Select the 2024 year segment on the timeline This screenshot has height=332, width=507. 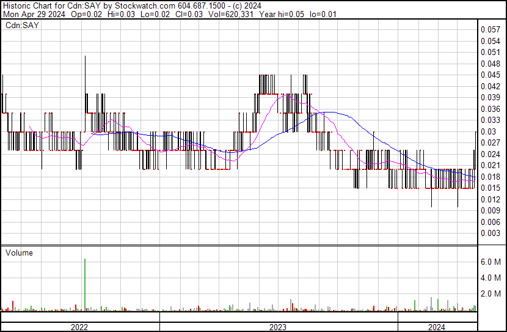[437, 327]
